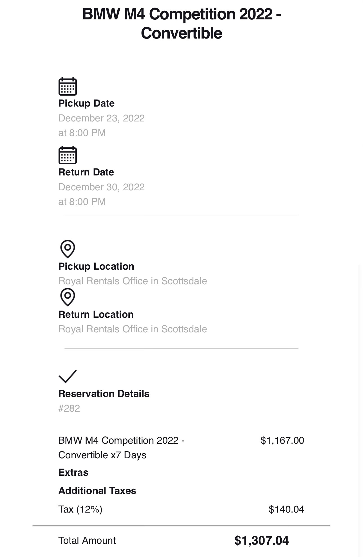Click the Extras section label
363x557 pixels.
coord(73,472)
